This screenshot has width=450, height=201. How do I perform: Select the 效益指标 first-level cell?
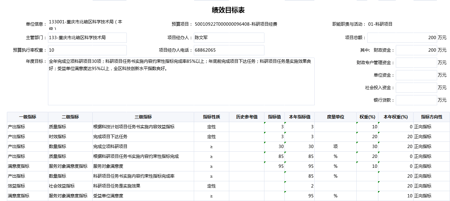(28, 186)
